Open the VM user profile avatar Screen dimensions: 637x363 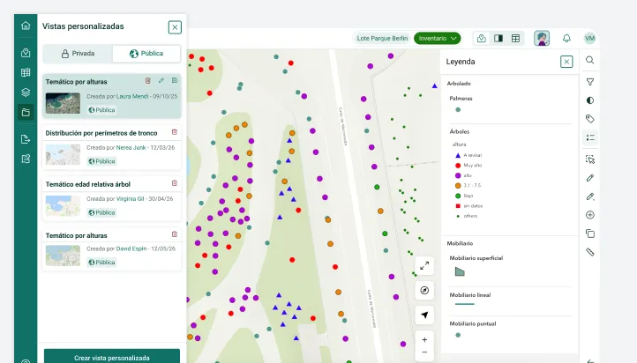pyautogui.click(x=589, y=39)
